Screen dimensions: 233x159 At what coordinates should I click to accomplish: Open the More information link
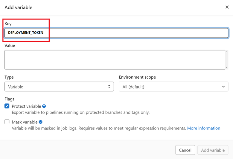203,128
